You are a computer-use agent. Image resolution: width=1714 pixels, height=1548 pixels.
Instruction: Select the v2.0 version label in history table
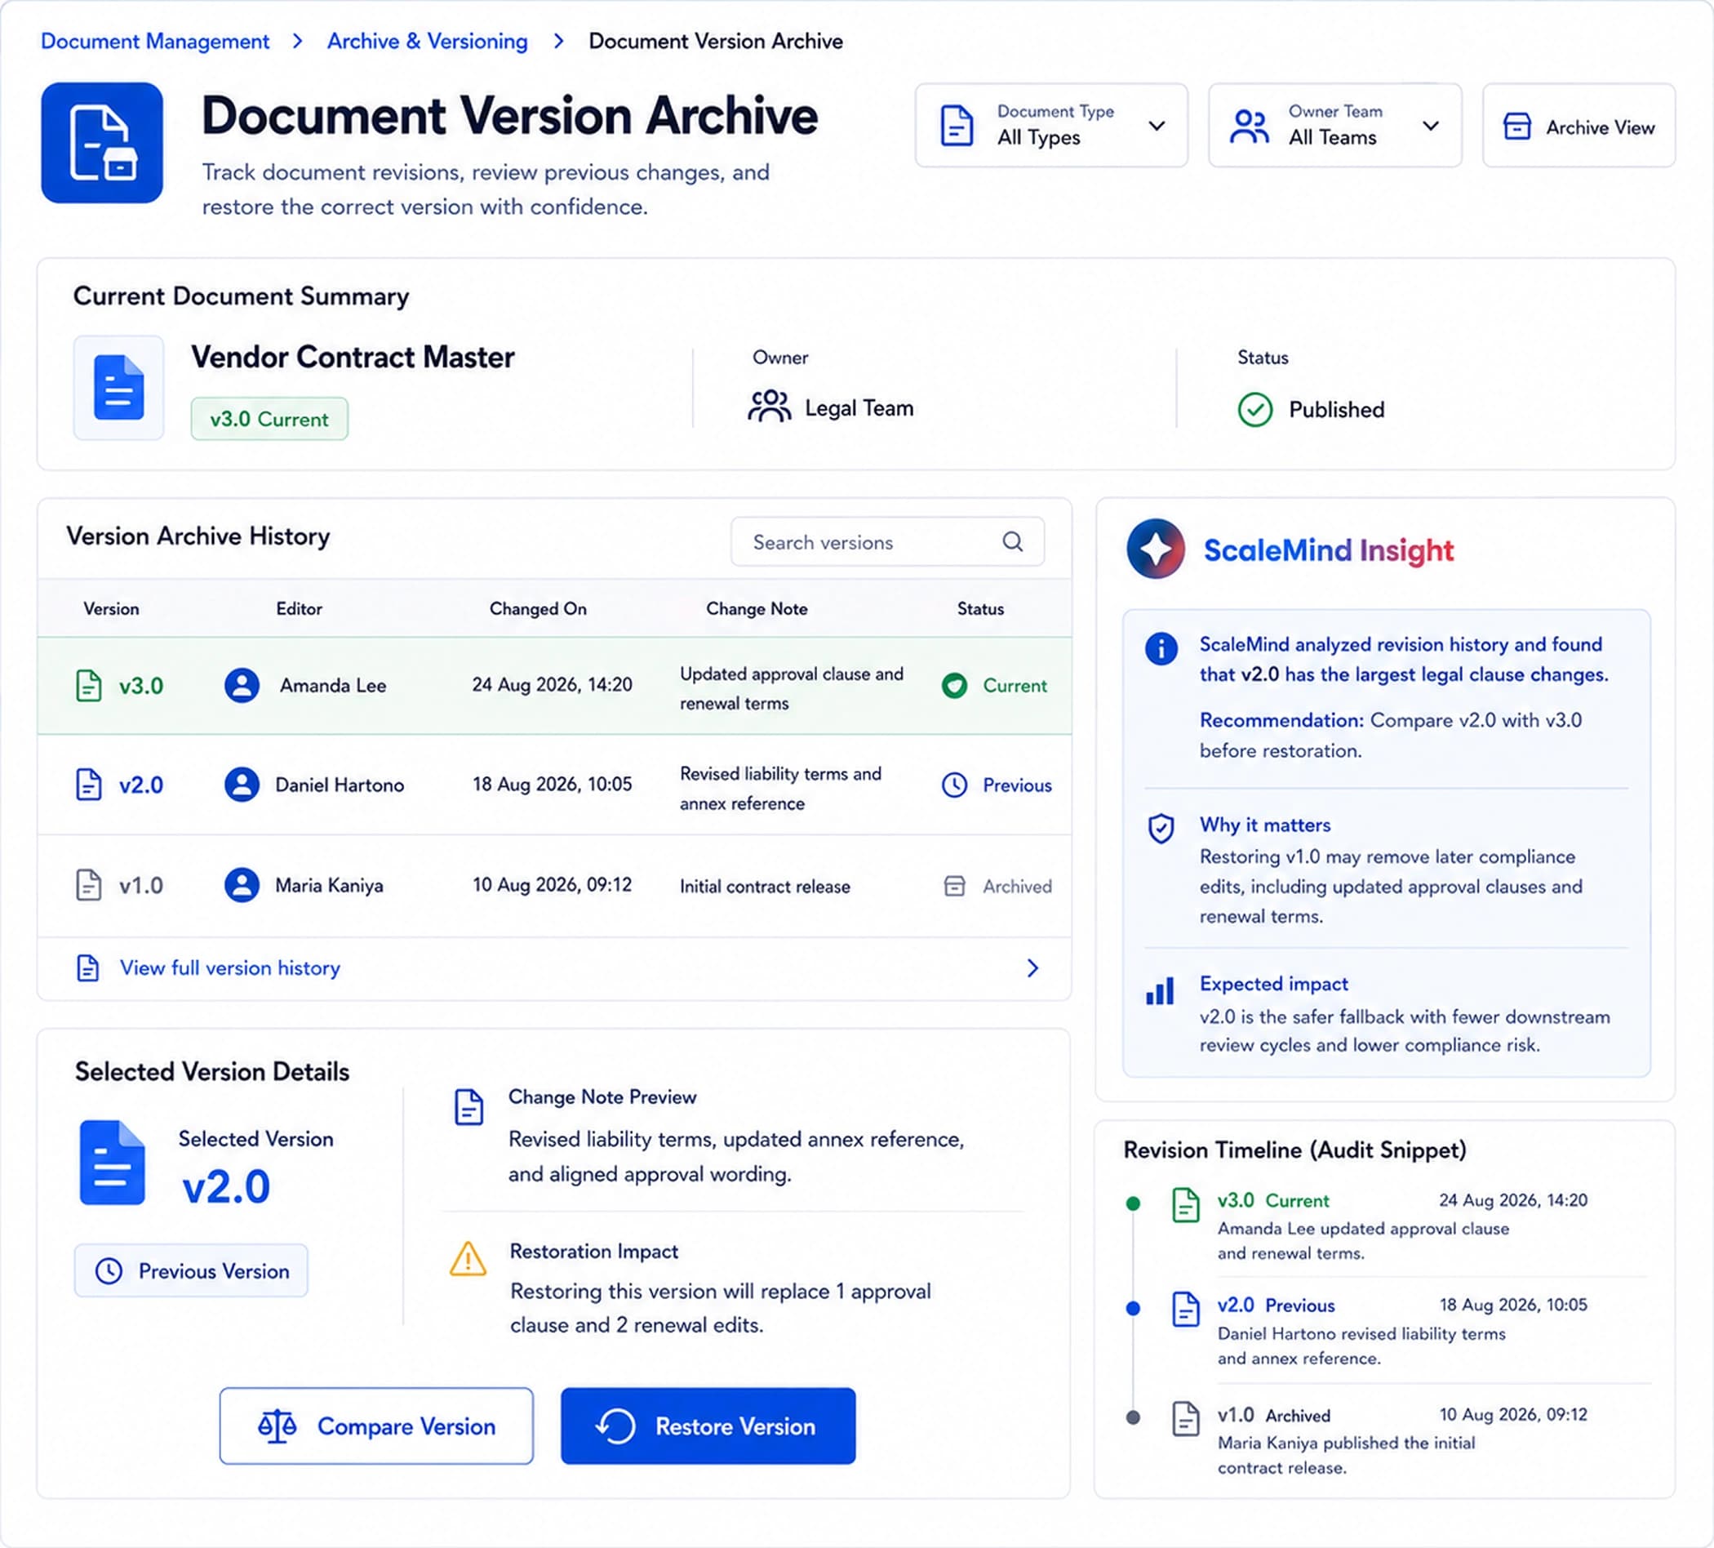pyautogui.click(x=141, y=785)
